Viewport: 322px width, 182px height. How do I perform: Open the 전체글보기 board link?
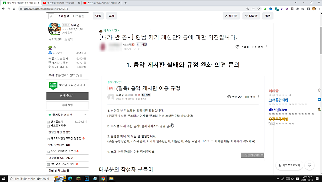pos(57,122)
